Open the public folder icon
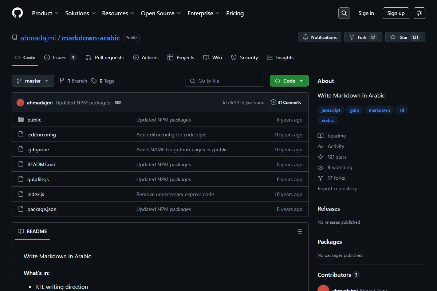This screenshot has height=291, width=437. (21, 120)
